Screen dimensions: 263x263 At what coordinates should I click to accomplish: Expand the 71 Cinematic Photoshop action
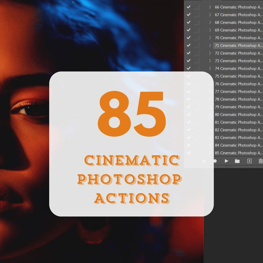[210, 45]
